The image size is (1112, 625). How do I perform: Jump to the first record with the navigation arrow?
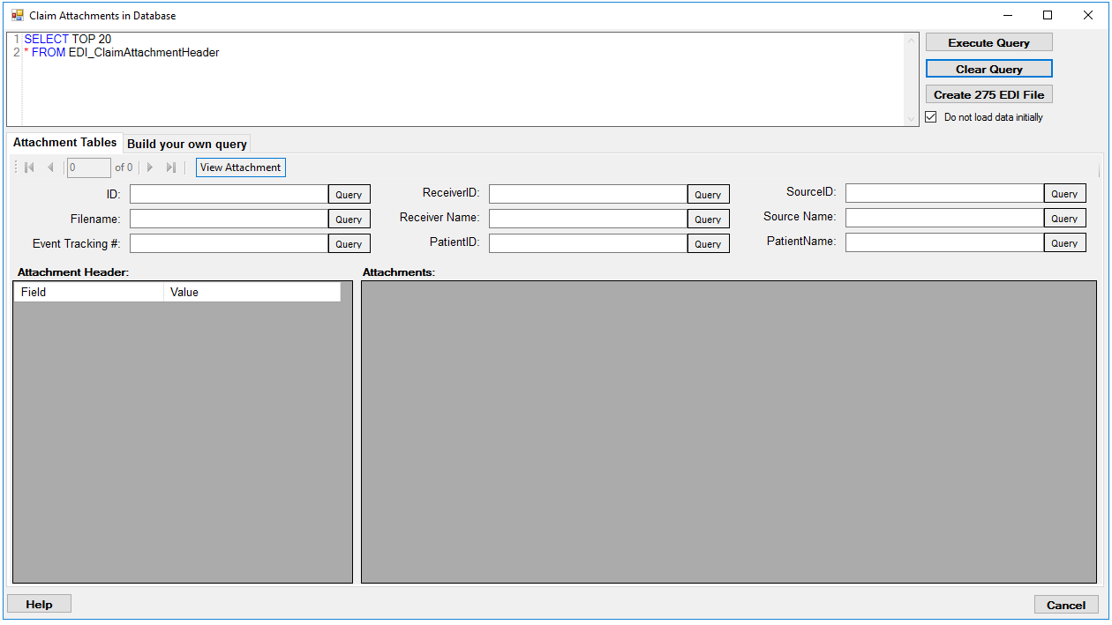pyautogui.click(x=28, y=167)
